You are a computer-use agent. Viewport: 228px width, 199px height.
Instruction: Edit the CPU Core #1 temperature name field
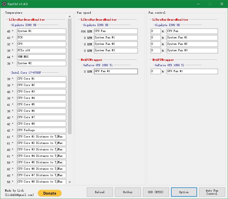tap(41, 79)
